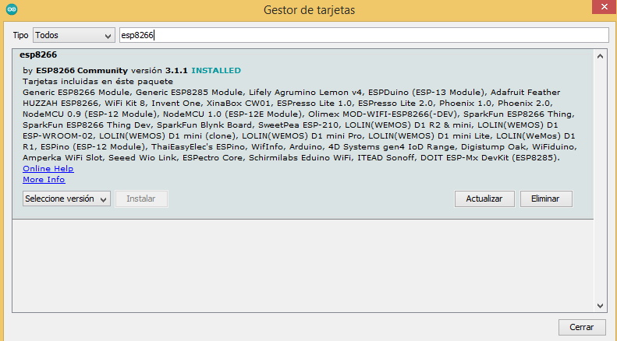Click the Arduino logo icon in title bar

pyautogui.click(x=12, y=9)
